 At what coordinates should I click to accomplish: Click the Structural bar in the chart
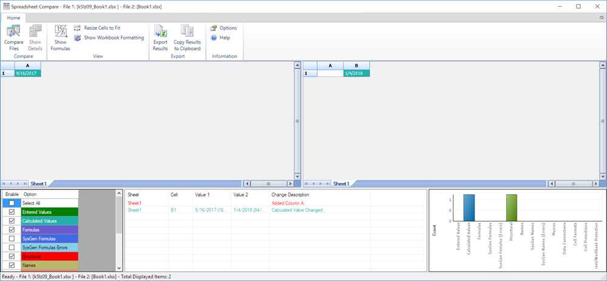[511, 208]
